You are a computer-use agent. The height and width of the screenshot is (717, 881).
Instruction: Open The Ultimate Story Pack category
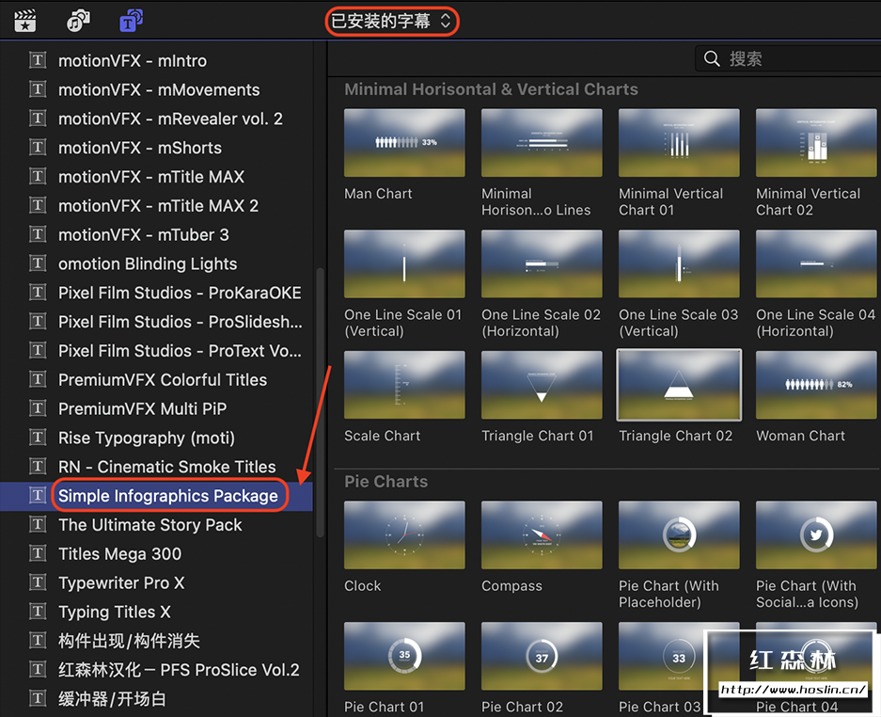tap(156, 525)
